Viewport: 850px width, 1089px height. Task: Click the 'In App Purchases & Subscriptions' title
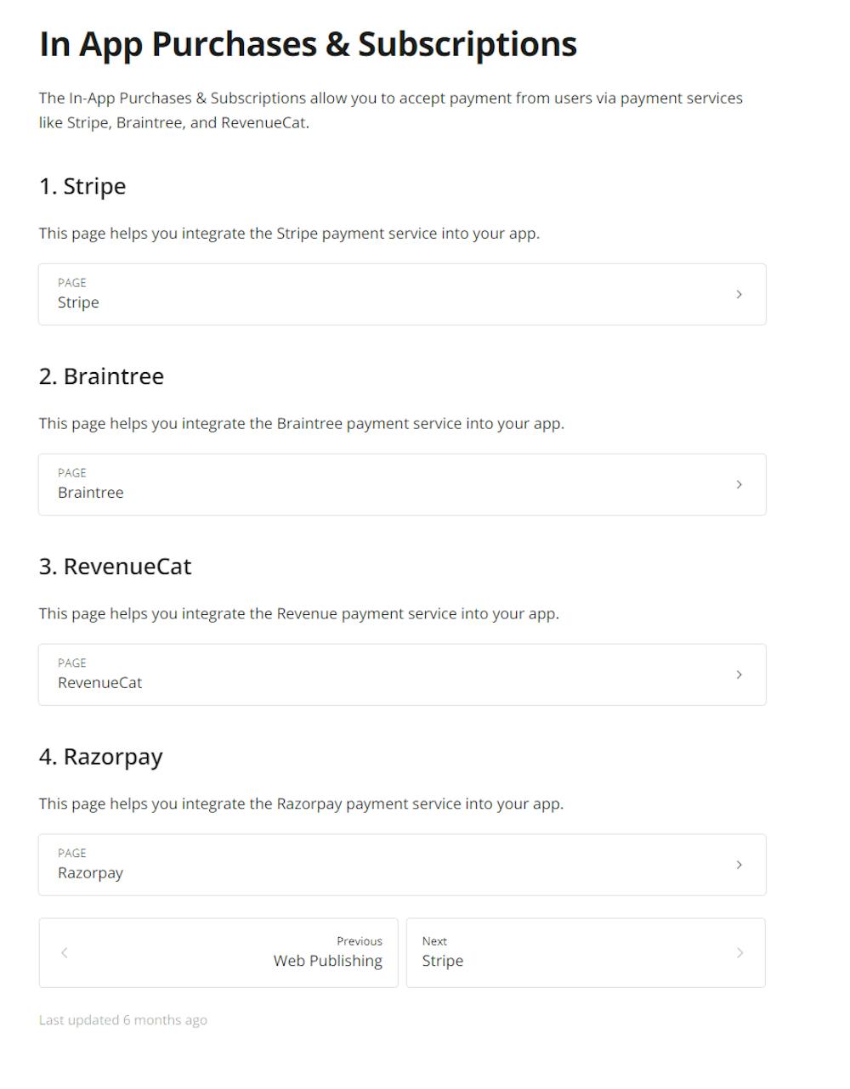click(308, 44)
